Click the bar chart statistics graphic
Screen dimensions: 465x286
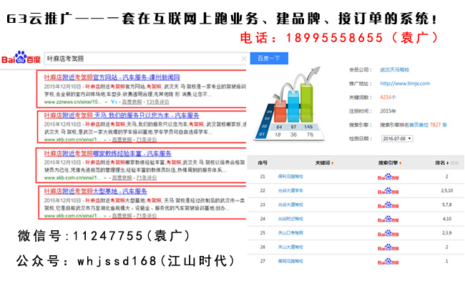click(290, 104)
